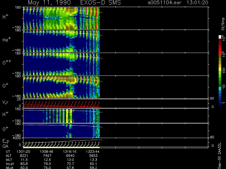Click the "Ct/Smp" color bar unit label

(223, 24)
